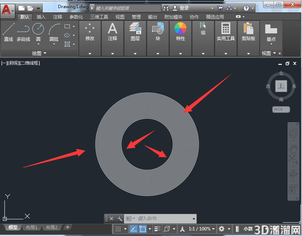The width and height of the screenshot is (302, 236).
Task: Click 北 on the ViewCube compass
Action: point(281,73)
